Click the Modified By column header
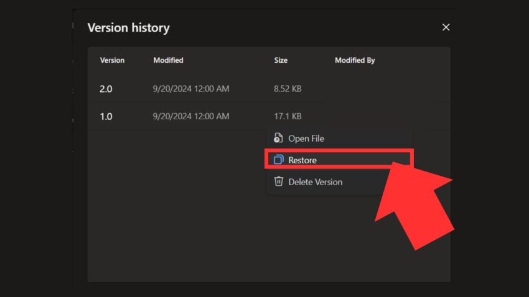The height and width of the screenshot is (297, 529). coord(355,60)
